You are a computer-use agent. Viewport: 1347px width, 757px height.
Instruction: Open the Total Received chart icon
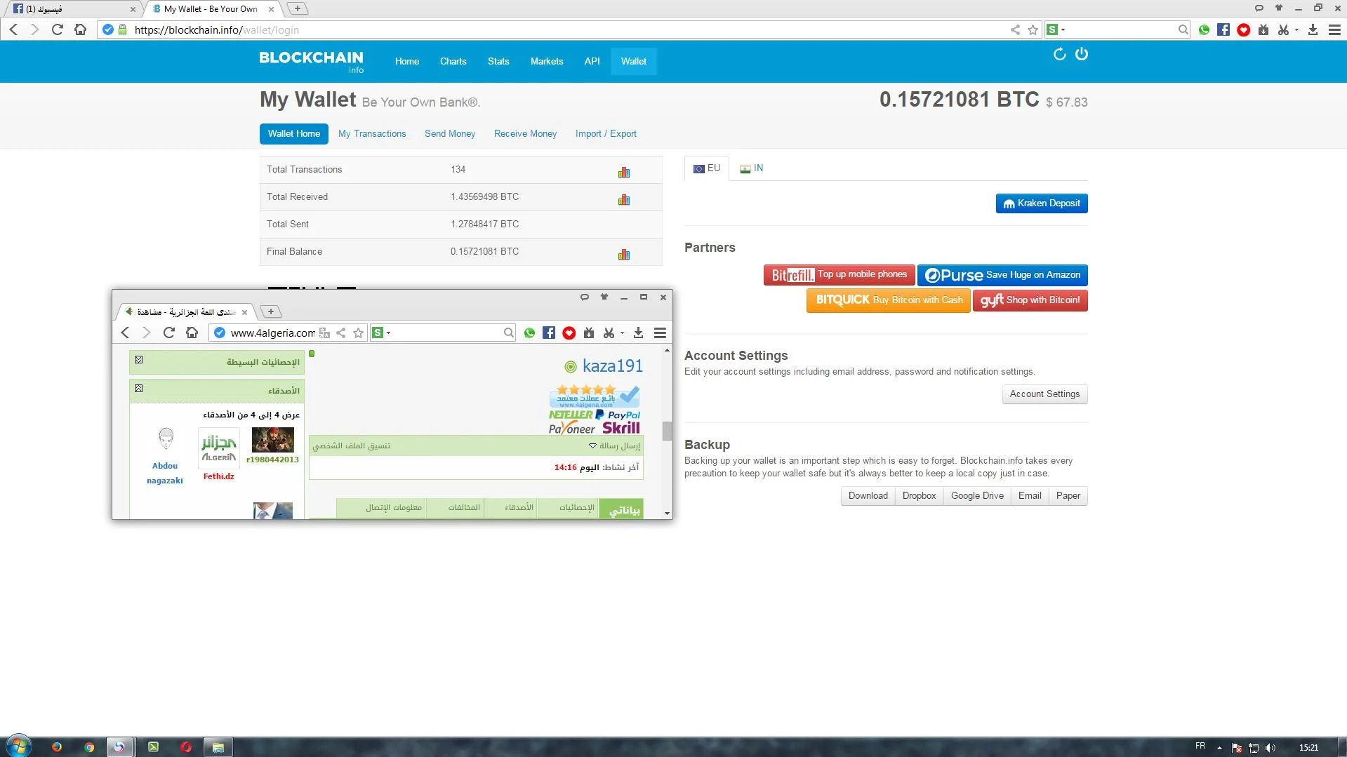coord(623,200)
